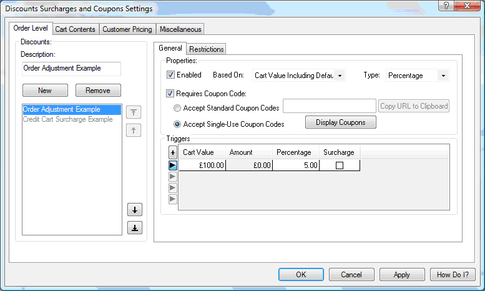Open the Restrictions tab
The image size is (485, 291).
[207, 49]
